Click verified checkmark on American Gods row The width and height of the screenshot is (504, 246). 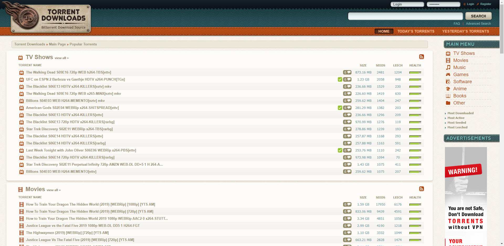(340, 108)
